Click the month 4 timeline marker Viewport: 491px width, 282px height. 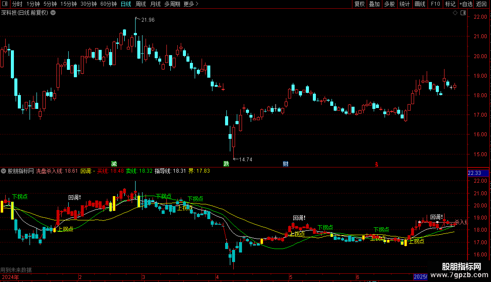click(x=217, y=277)
